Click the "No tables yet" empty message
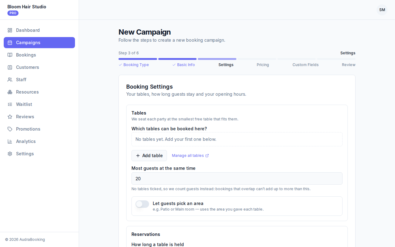This screenshot has width=395, height=247. pos(237,139)
